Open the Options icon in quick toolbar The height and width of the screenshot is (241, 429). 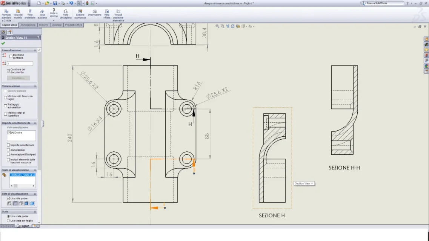(92, 3)
